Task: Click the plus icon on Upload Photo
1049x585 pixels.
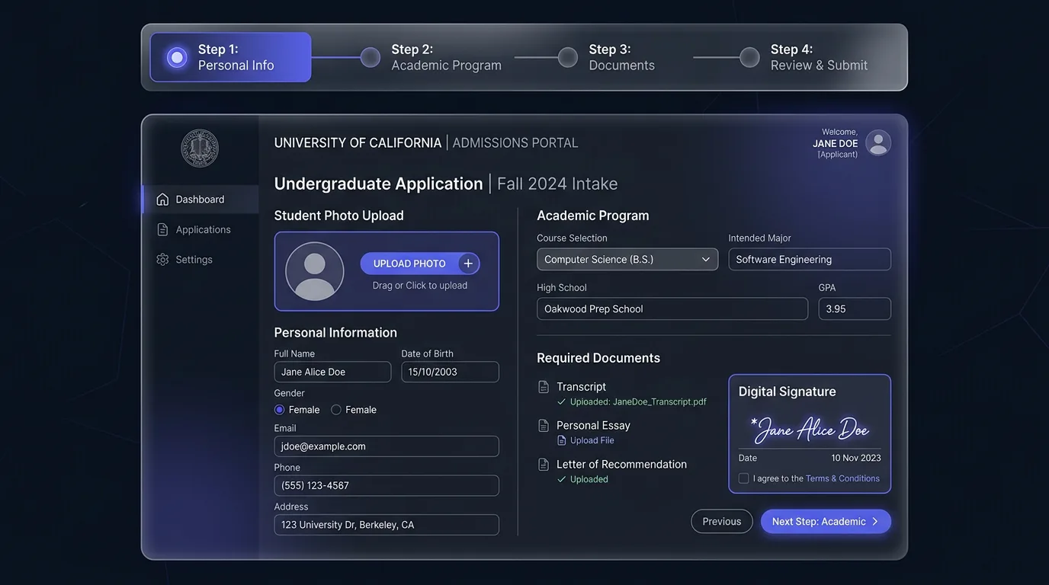Action: coord(468,263)
